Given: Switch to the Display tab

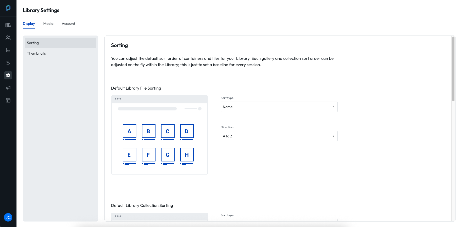Looking at the screenshot, I should tap(29, 24).
